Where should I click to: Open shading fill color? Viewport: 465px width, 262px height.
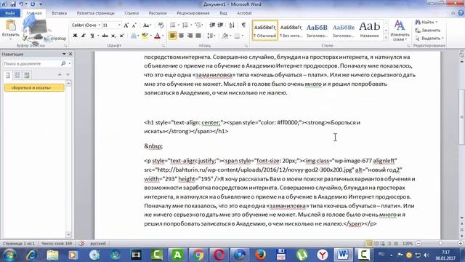click(225, 36)
